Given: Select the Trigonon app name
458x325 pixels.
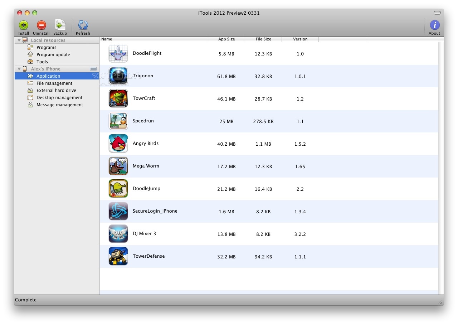Looking at the screenshot, I should coord(143,76).
